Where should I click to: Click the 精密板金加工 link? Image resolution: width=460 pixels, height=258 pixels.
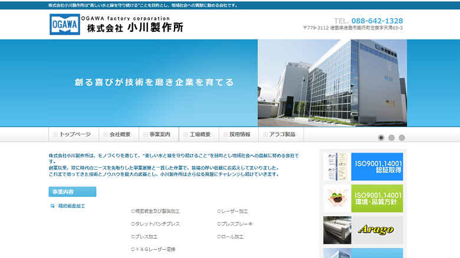pyautogui.click(x=71, y=206)
